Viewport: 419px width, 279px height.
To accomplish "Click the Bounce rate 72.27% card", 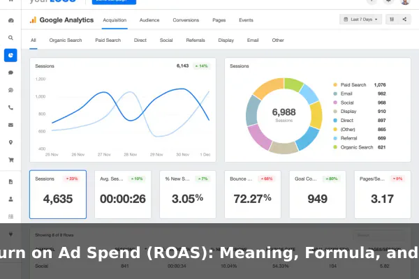I will 253,195.
